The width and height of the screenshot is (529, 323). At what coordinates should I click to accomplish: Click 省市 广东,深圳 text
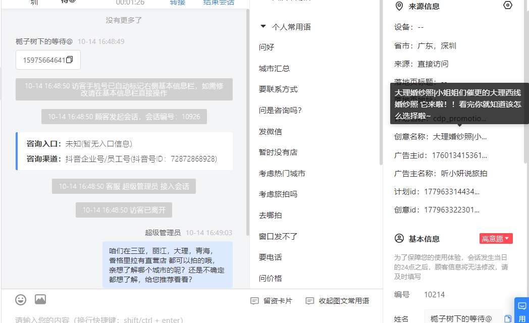[x=437, y=46]
